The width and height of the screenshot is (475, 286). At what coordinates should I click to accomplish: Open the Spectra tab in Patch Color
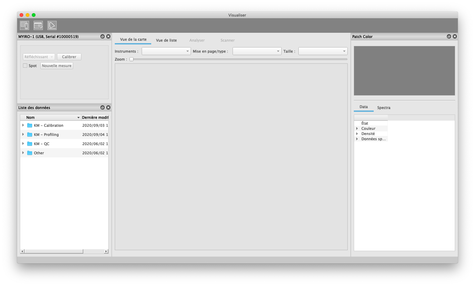click(384, 108)
